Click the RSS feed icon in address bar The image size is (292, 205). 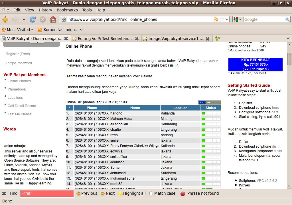[216, 19]
